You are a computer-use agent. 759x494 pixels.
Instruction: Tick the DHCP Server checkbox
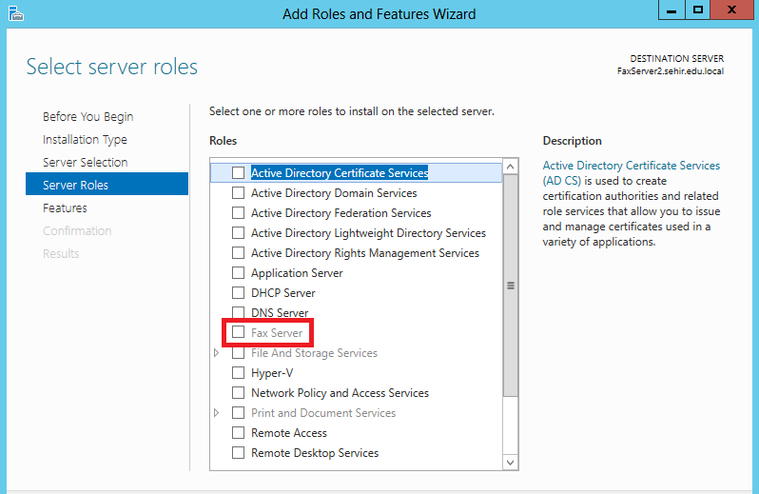tap(238, 293)
